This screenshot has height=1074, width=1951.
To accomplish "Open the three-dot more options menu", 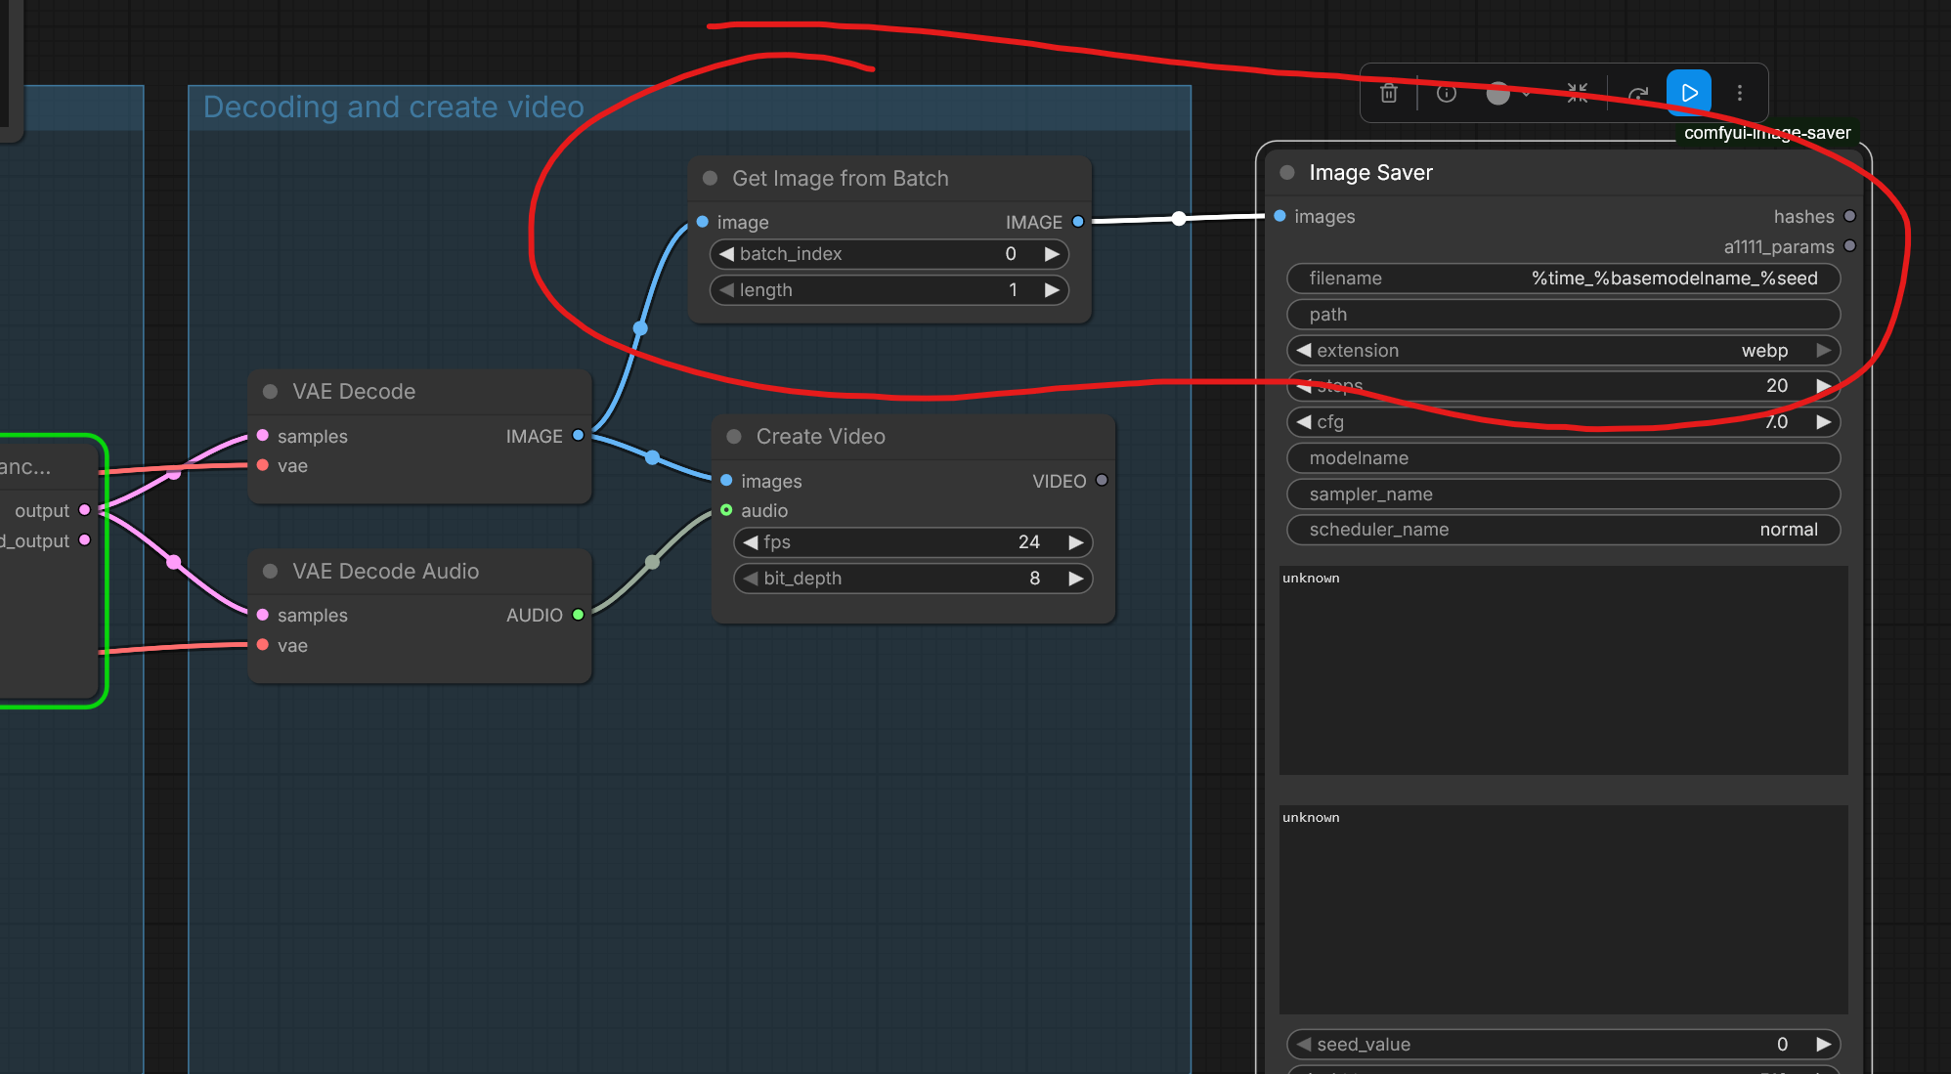I will point(1740,93).
